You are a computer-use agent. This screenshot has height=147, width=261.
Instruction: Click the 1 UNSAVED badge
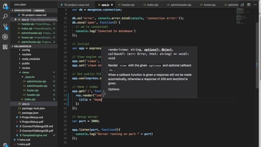pyautogui.click(x=39, y=11)
